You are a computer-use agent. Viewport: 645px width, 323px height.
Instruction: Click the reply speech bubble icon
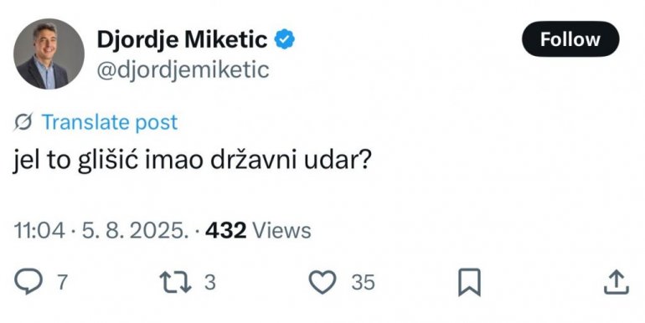pyautogui.click(x=28, y=281)
